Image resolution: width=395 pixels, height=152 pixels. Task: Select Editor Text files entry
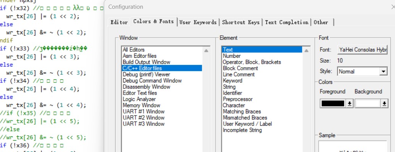click(162, 93)
